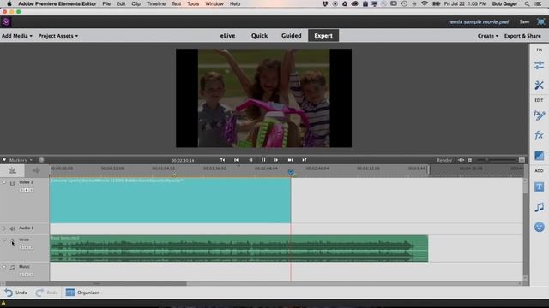
Task: Switch to the Guided tab
Action: pos(292,36)
